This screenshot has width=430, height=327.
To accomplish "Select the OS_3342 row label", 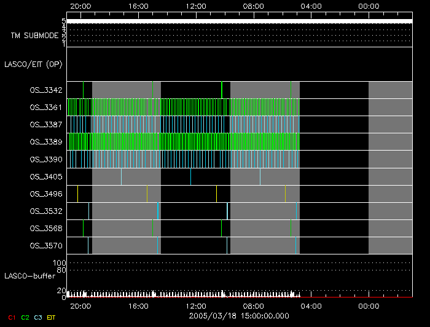I will (x=46, y=90).
